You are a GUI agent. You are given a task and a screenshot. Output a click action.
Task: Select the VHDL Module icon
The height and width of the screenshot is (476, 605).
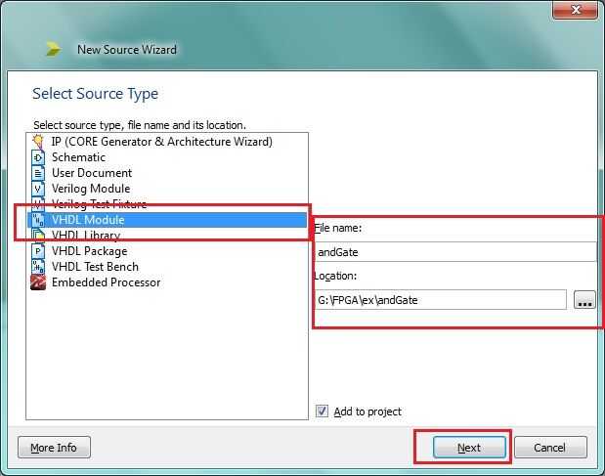tap(38, 220)
